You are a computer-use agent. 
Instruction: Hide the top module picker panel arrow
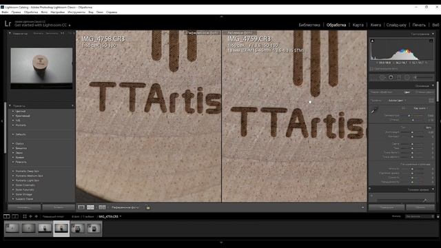(x=221, y=17)
